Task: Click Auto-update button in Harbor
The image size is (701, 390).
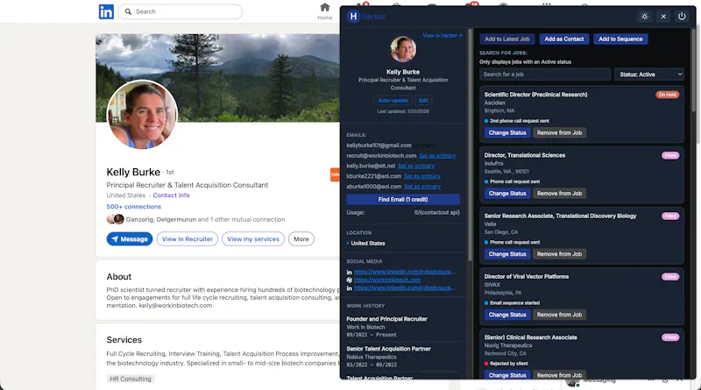Action: point(393,100)
